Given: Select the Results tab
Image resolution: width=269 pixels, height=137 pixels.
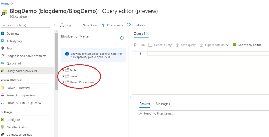Looking at the screenshot, I should pyautogui.click(x=145, y=104).
